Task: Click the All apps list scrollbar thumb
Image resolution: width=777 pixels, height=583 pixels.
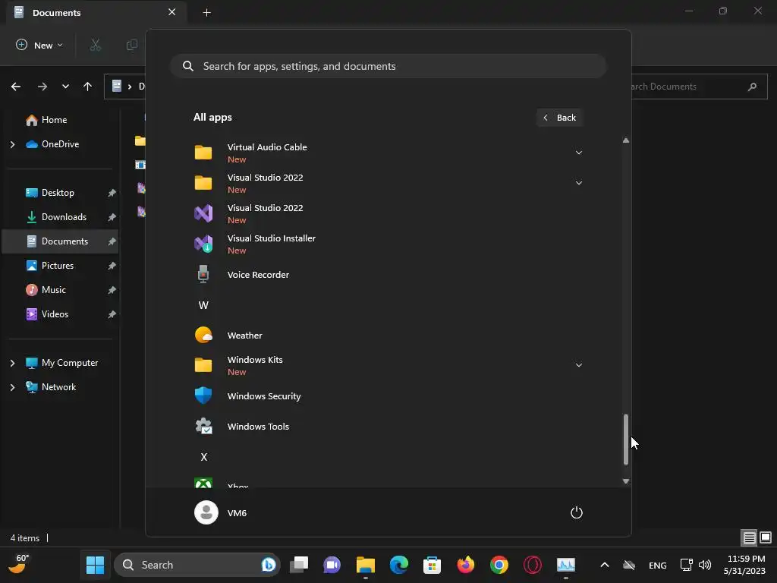Action: (x=626, y=440)
